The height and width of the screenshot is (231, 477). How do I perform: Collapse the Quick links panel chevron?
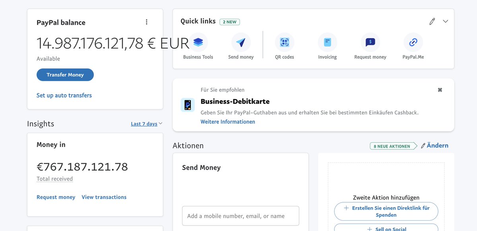click(446, 21)
